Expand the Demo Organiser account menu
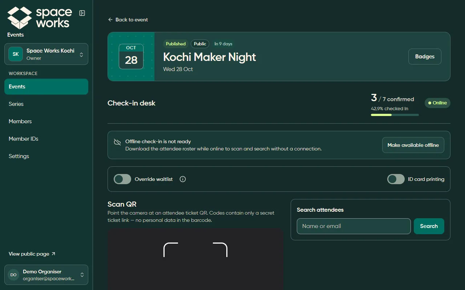The width and height of the screenshot is (465, 290). tap(46, 275)
